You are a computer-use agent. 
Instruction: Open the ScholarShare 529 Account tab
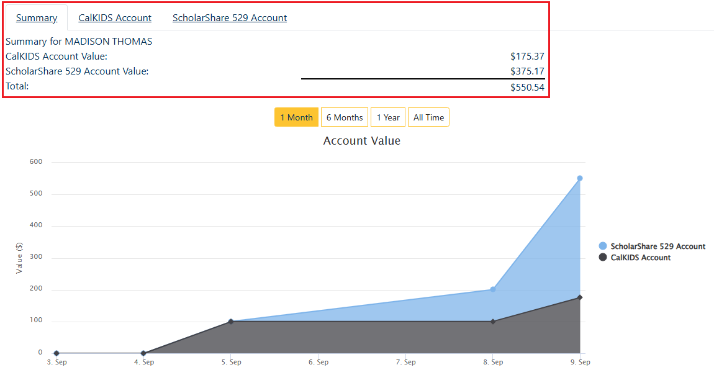coord(230,18)
